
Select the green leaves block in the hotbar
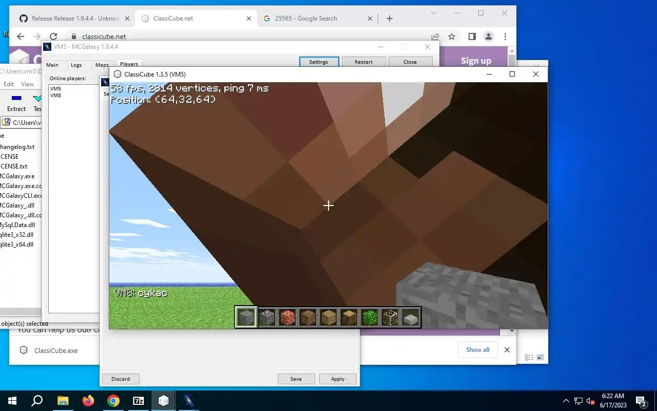[370, 317]
